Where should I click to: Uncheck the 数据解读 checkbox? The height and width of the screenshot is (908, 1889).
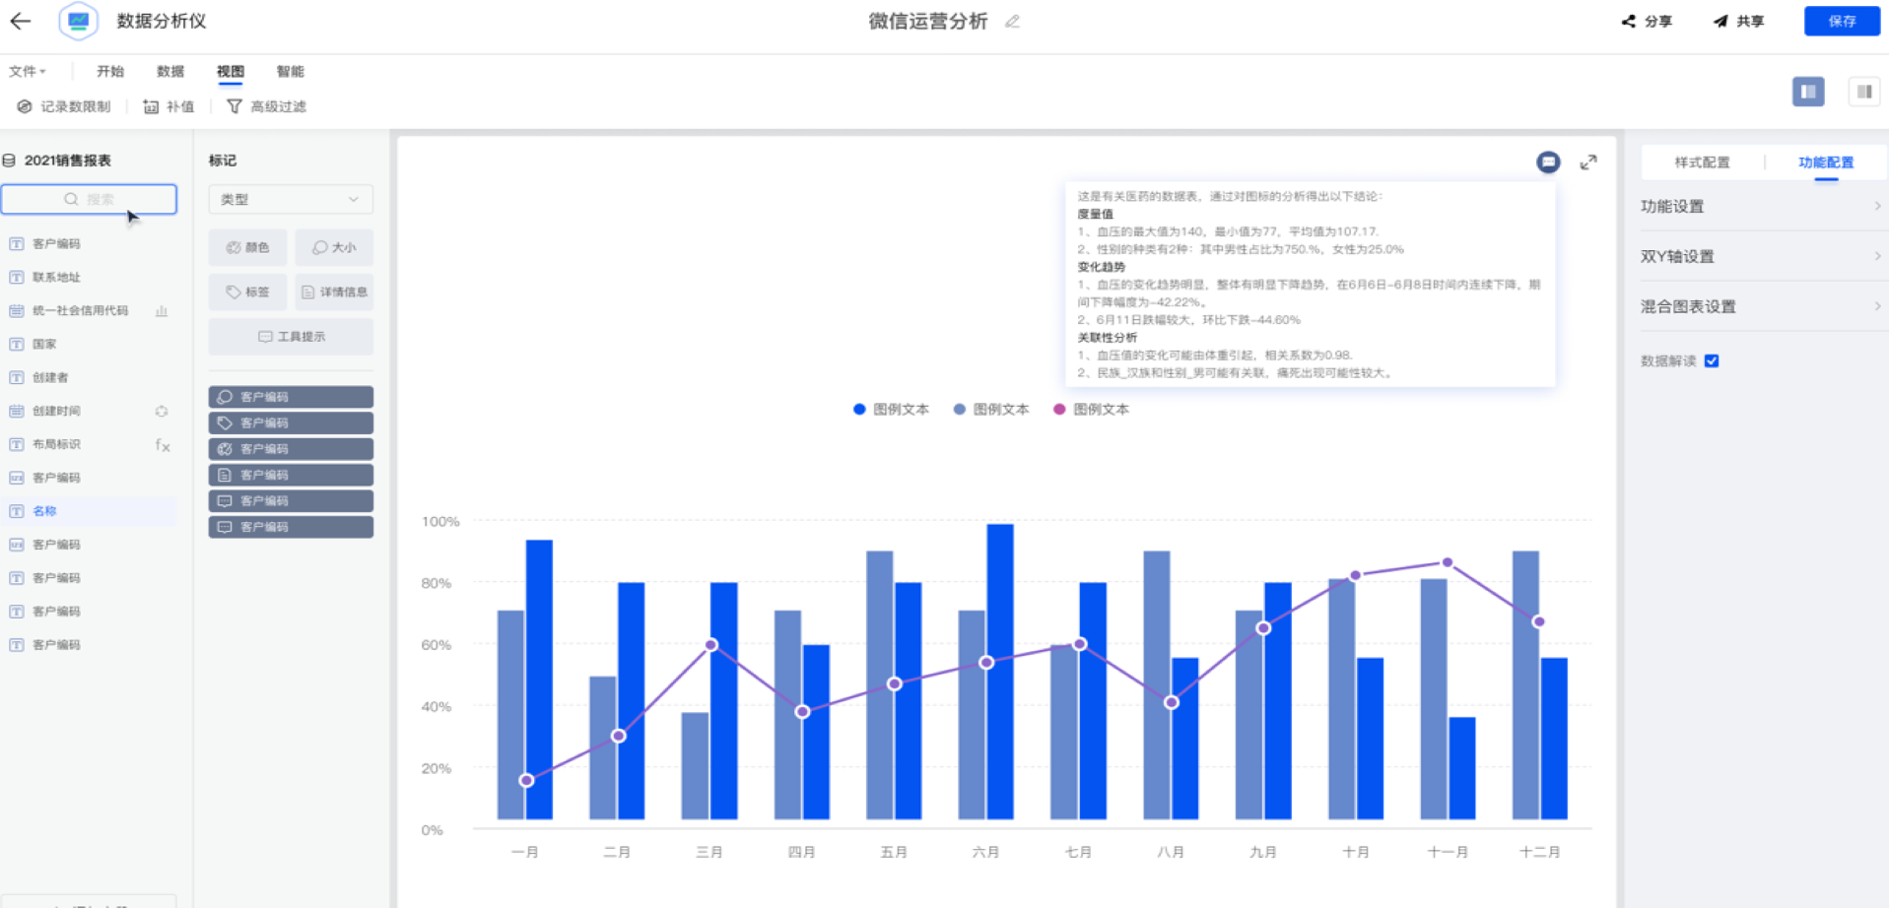click(x=1712, y=360)
